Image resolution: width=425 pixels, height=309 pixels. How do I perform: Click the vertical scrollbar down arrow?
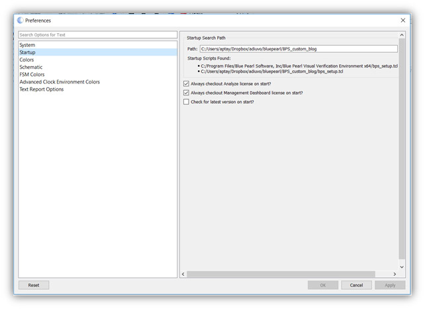(402, 267)
